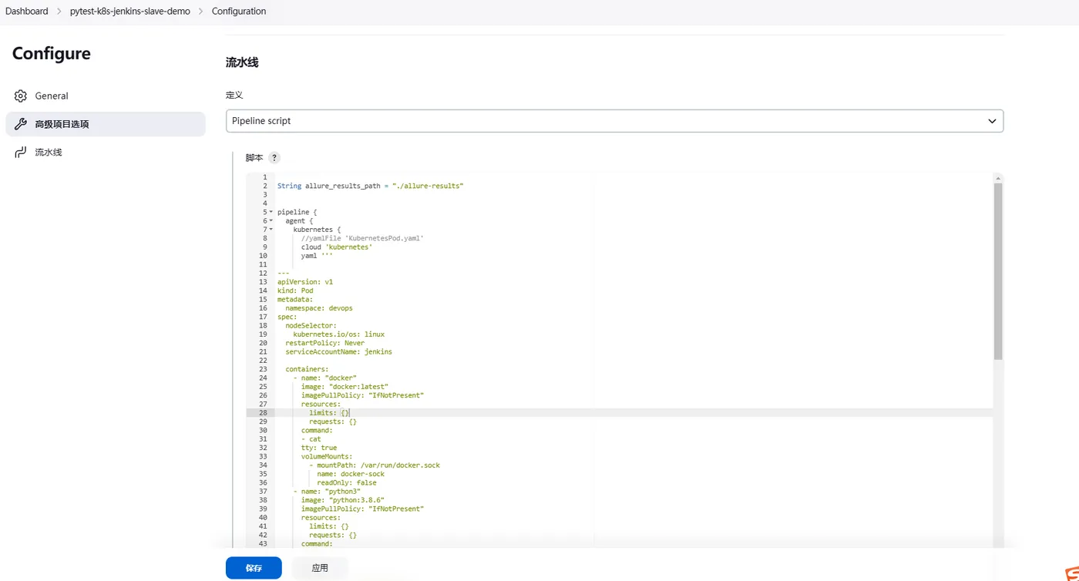Screen dimensions: 1079x581
Task: Click the 'readOnly: false' line
Action: [x=347, y=482]
